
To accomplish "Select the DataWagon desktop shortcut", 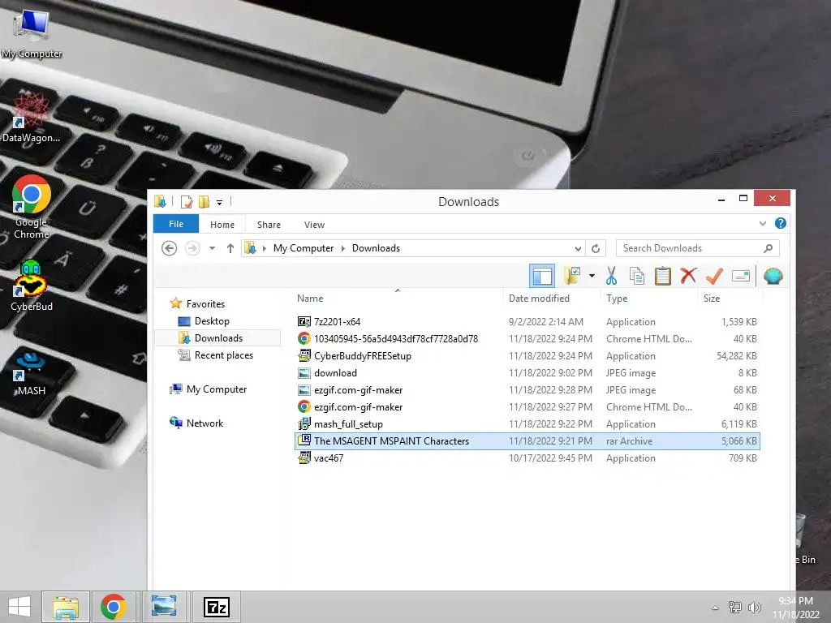I will 32,118.
